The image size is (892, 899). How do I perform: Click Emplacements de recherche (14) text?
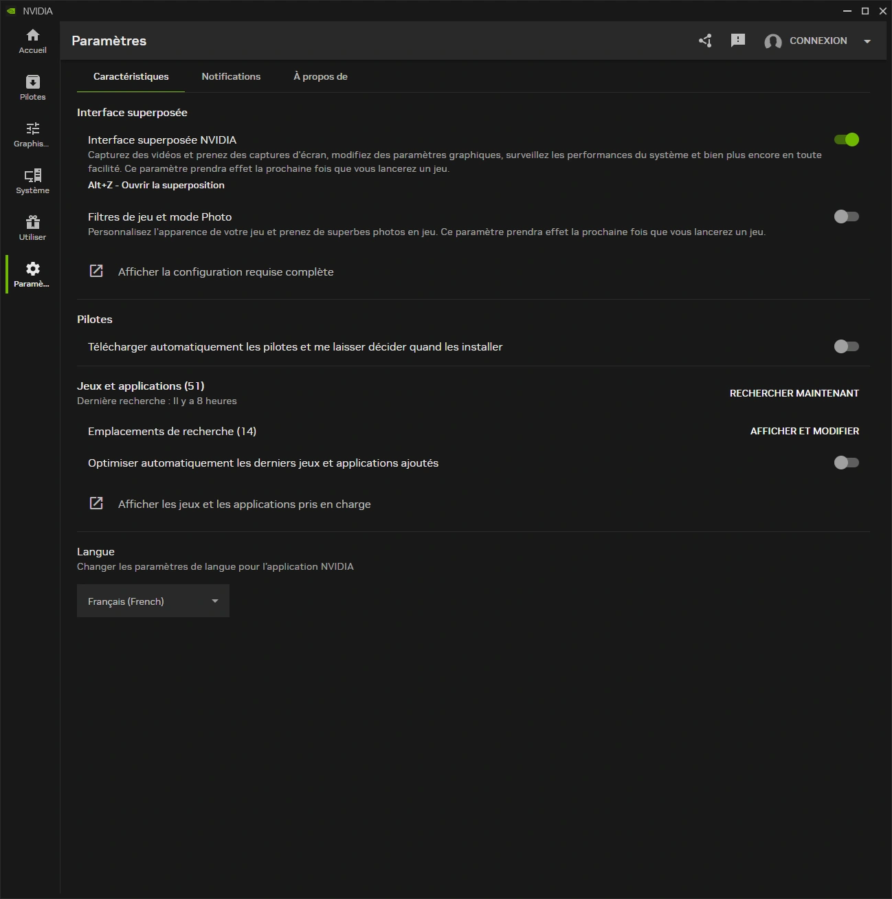(172, 431)
